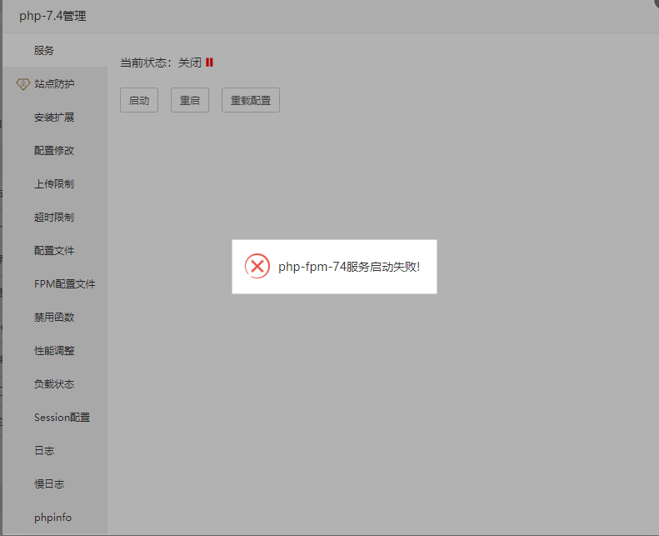The height and width of the screenshot is (536, 659).
Task: Open 性能调整 section
Action: tap(55, 351)
